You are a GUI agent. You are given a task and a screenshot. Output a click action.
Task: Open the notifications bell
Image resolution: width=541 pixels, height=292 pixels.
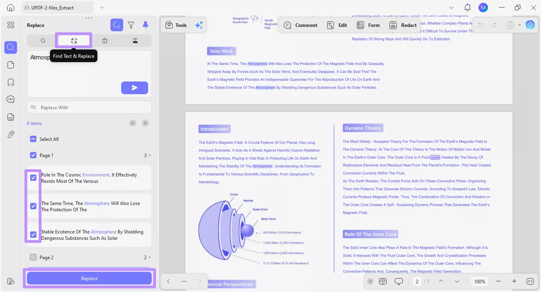pyautogui.click(x=468, y=8)
